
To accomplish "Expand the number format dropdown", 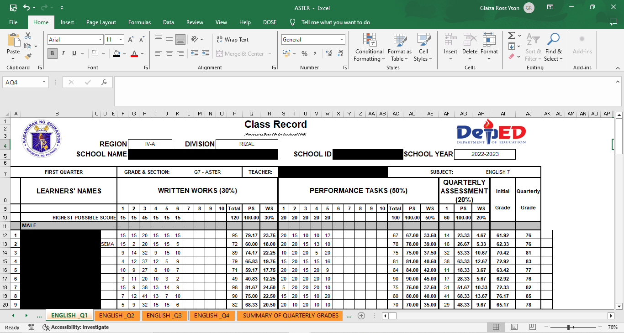I will click(342, 40).
